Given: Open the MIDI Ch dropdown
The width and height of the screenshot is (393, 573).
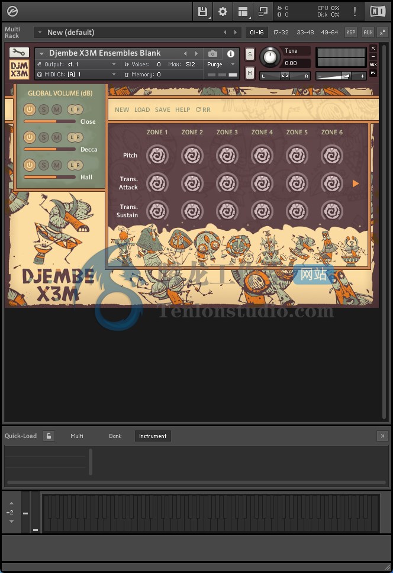Looking at the screenshot, I should pyautogui.click(x=77, y=74).
